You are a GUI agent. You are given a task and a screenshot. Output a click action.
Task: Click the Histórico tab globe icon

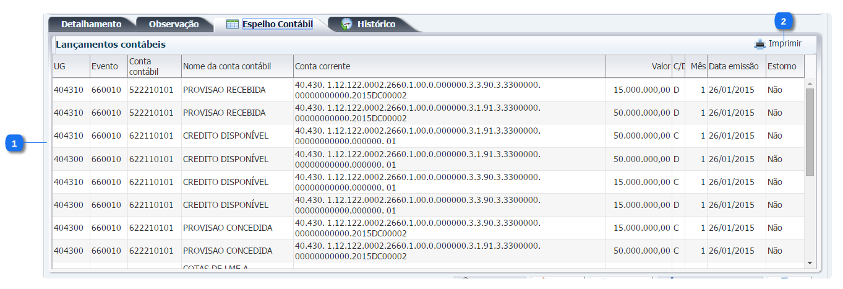[347, 24]
